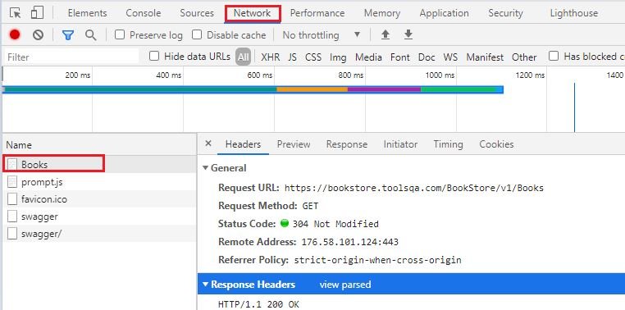Open network search with the magnifier icon
This screenshot has height=310, width=625.
click(x=91, y=35)
